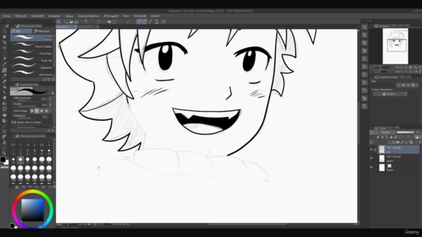This screenshot has height=237, width=422.
Task: Open the Fichier menu
Action: (x=7, y=16)
